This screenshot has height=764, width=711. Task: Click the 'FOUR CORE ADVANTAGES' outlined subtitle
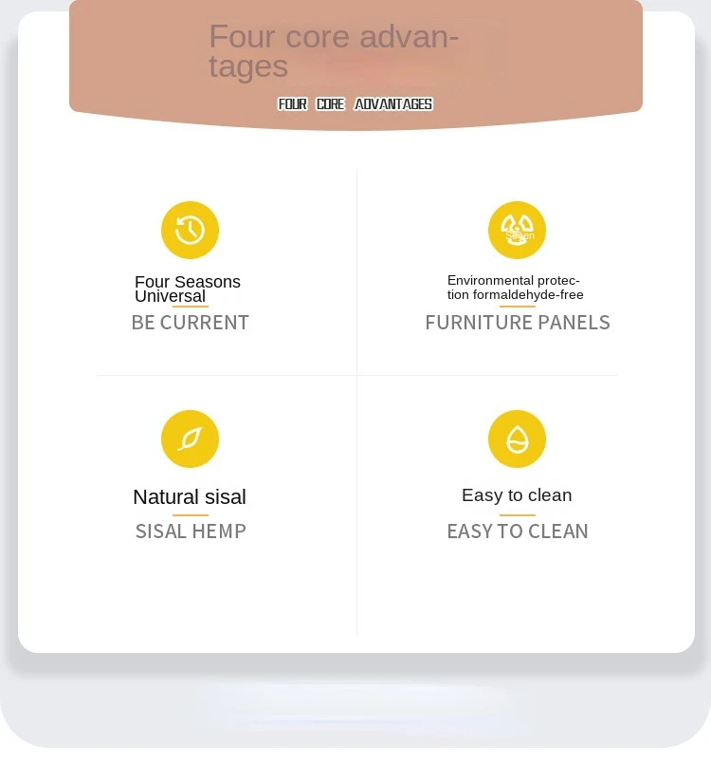[x=355, y=104]
